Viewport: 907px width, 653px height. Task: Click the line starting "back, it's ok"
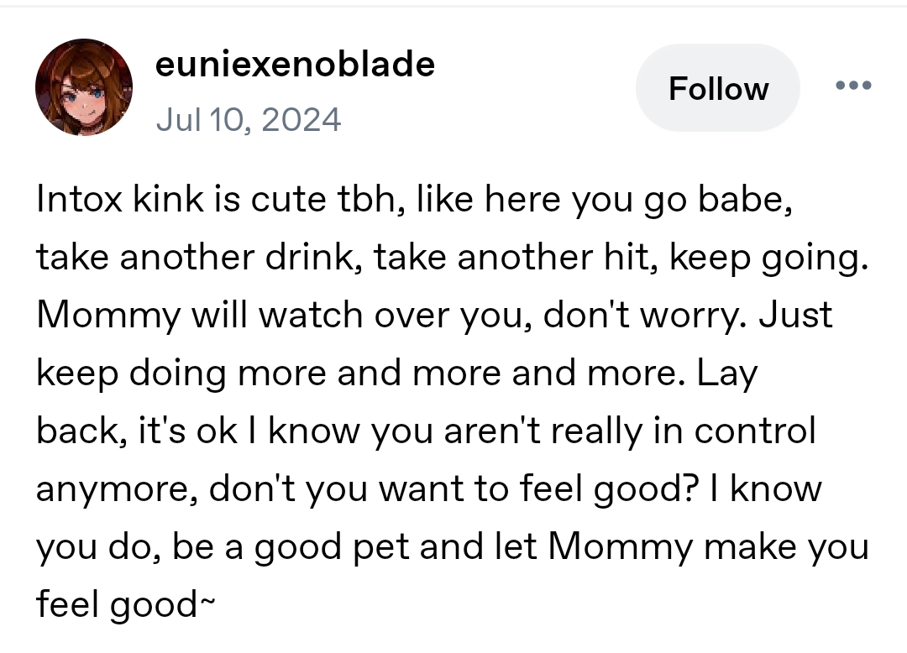click(x=426, y=431)
